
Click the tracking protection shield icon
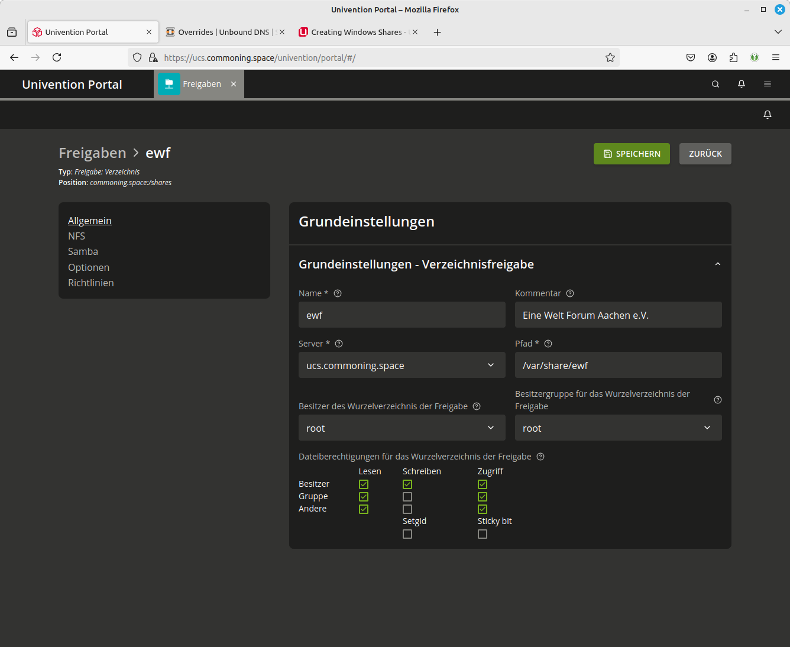pyautogui.click(x=137, y=57)
